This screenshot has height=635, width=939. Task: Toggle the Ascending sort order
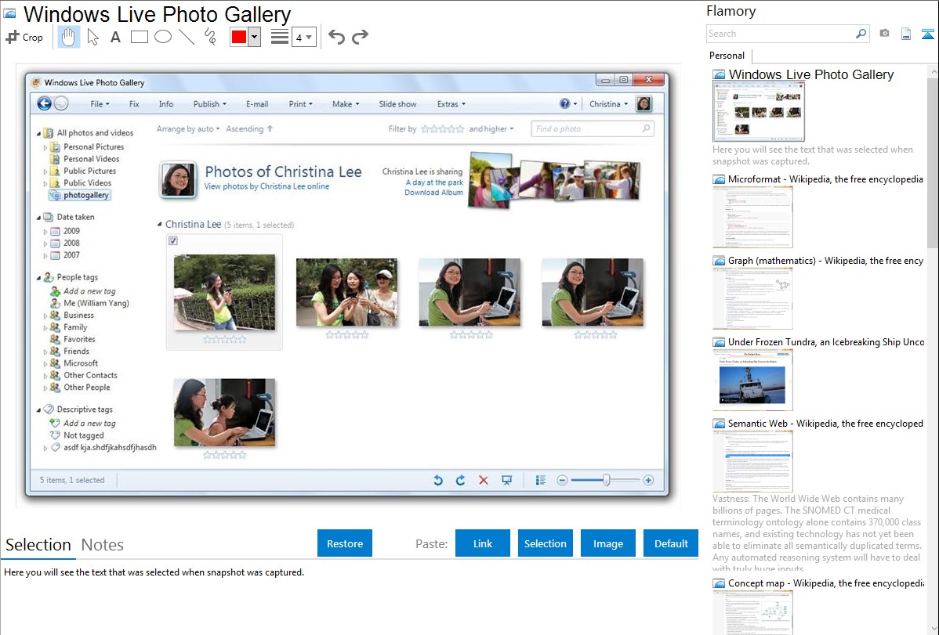(x=249, y=128)
